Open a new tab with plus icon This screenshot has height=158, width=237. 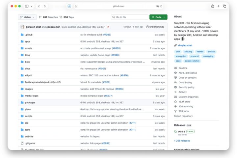coord(219,6)
